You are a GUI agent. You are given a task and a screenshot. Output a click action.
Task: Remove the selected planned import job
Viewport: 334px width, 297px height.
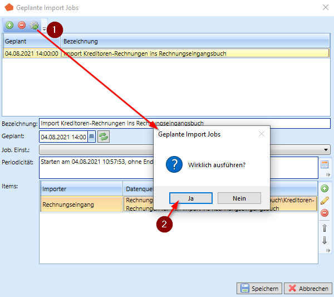[x=22, y=25]
